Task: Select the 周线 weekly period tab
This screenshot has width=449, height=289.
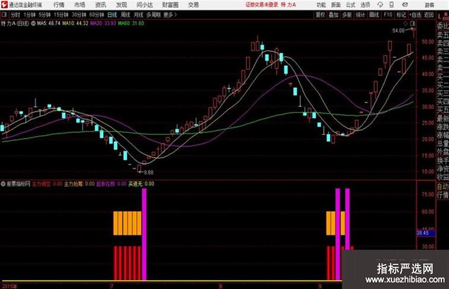Action: (x=125, y=15)
